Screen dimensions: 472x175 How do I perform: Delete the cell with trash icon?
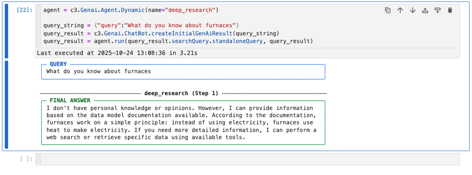pyautogui.click(x=450, y=10)
